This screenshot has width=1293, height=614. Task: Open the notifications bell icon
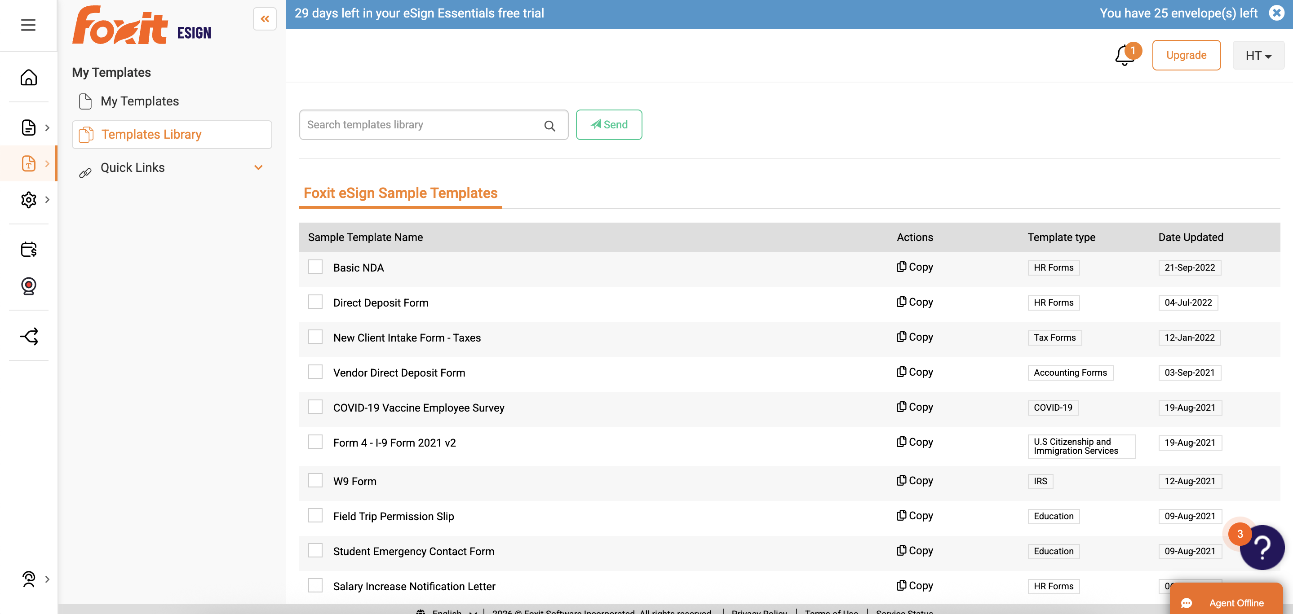[x=1125, y=56]
